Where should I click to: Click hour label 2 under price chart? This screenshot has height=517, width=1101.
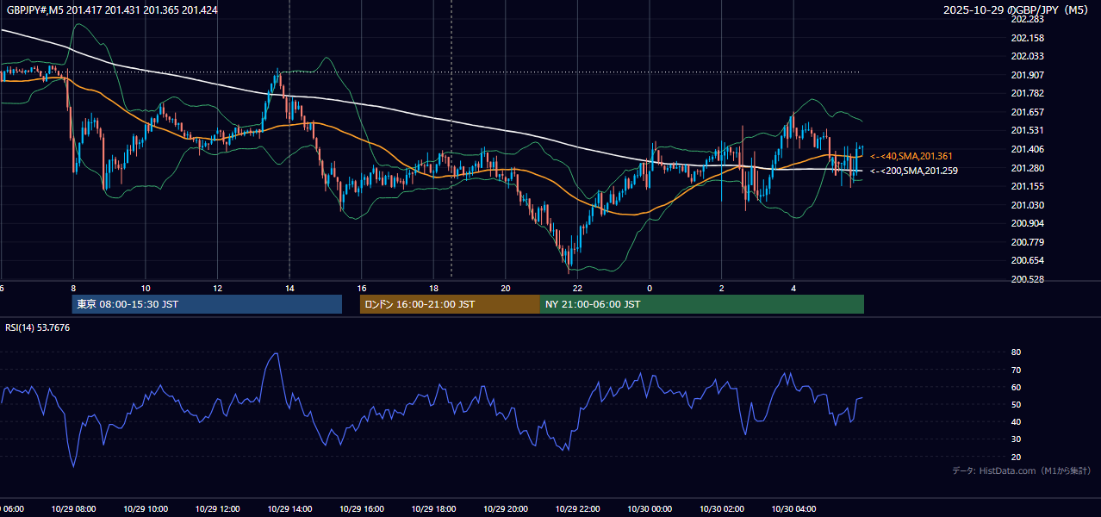pyautogui.click(x=721, y=289)
